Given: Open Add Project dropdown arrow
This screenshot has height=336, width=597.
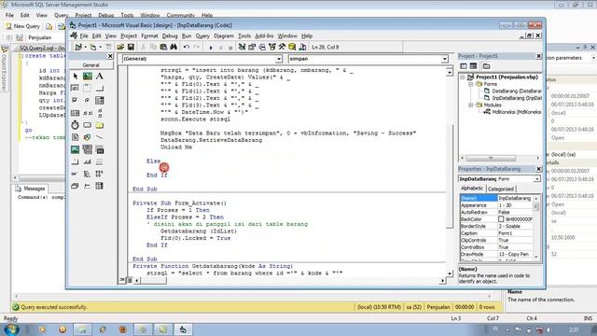Looking at the screenshot, I should pos(85,47).
